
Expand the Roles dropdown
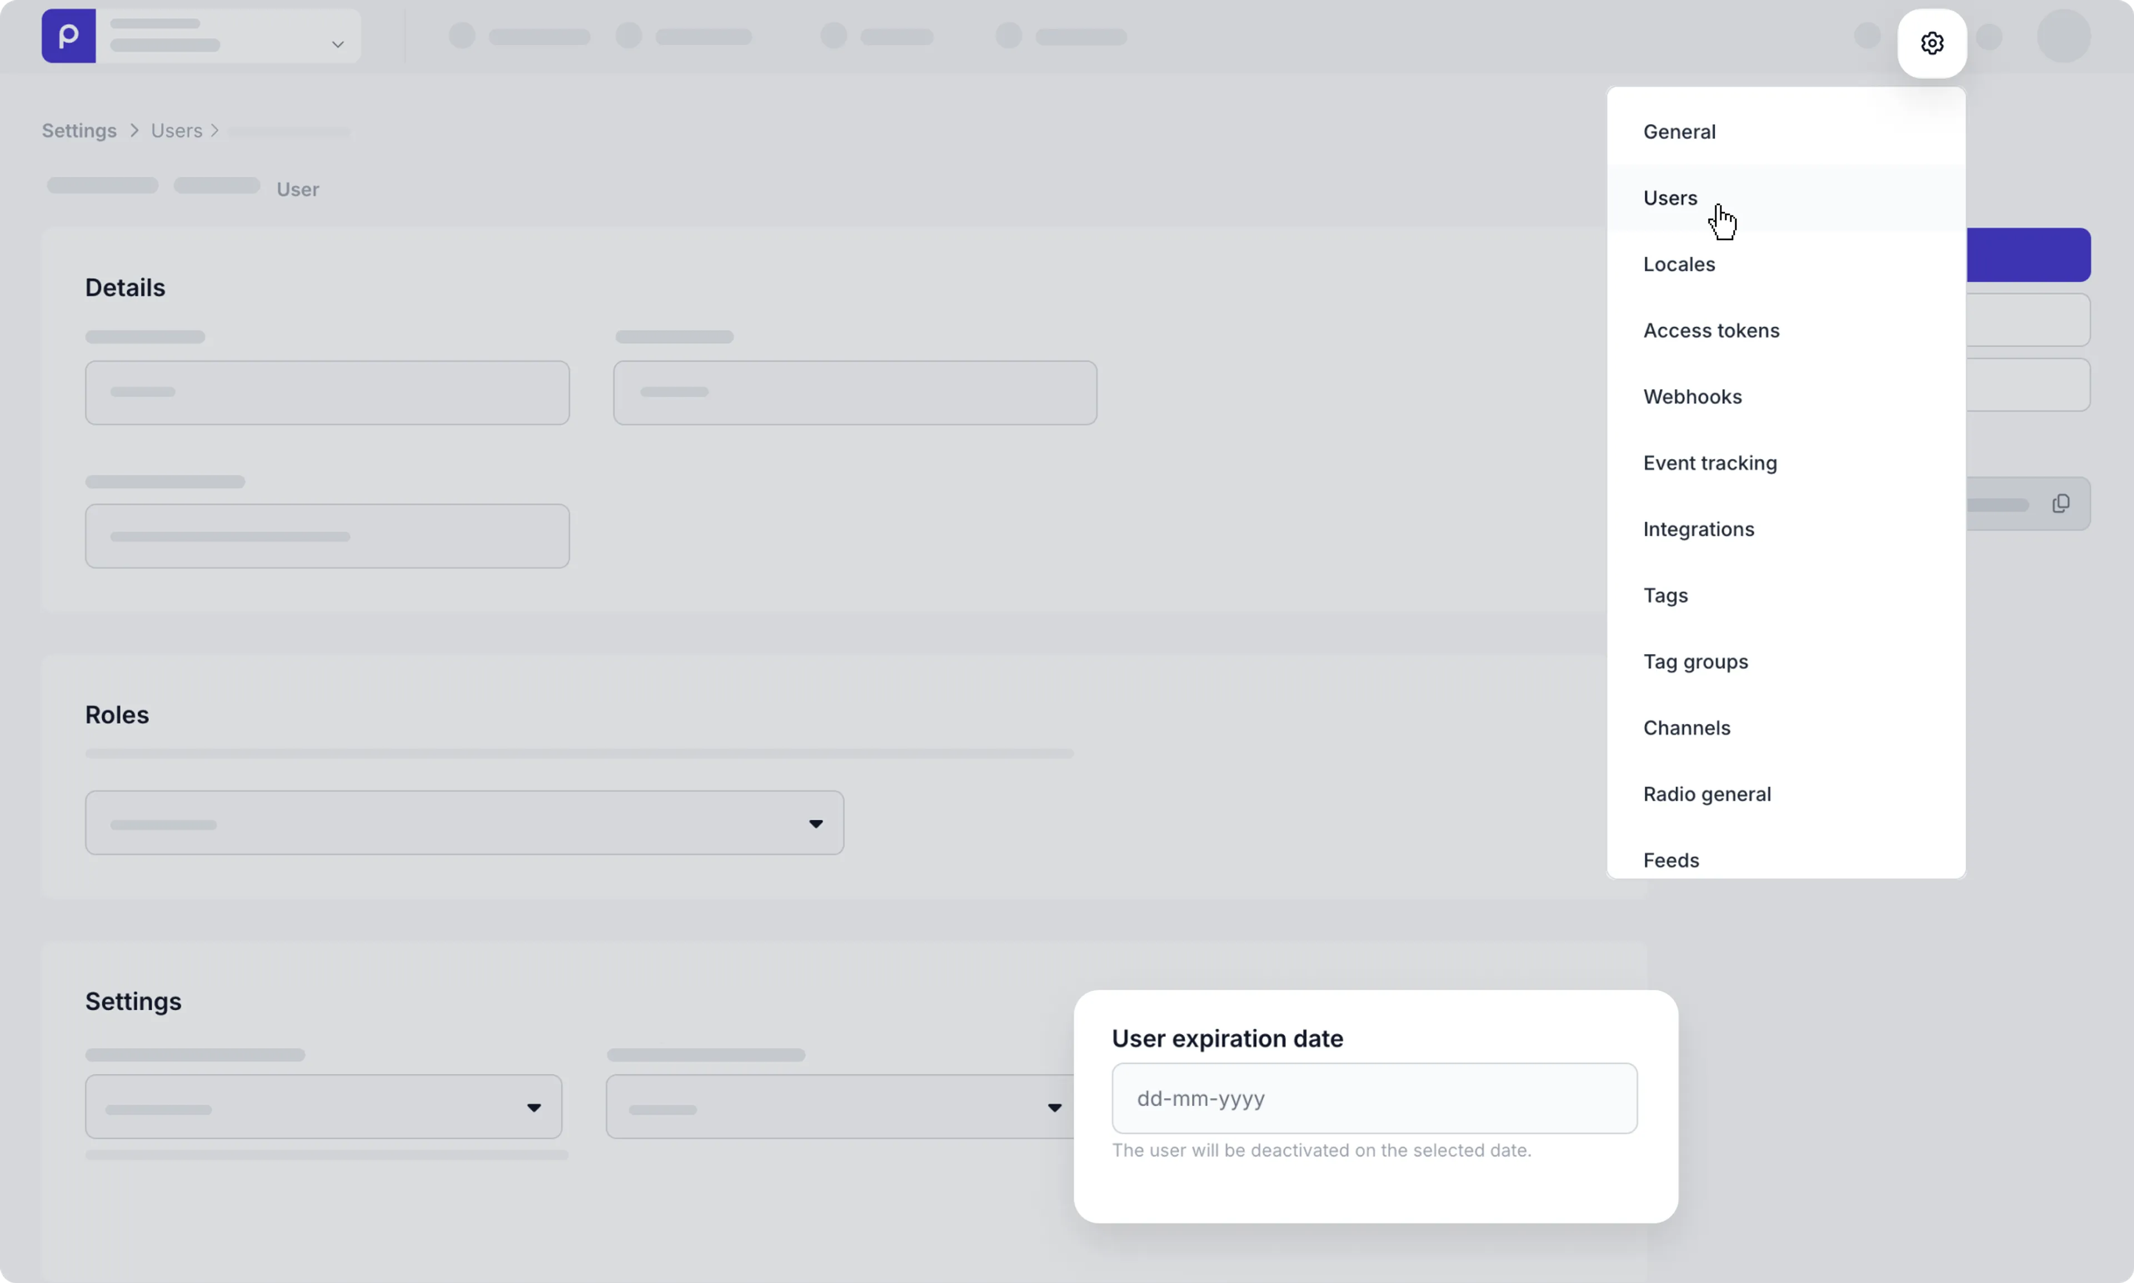pyautogui.click(x=465, y=823)
